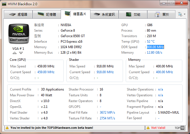Viewport: 190px width, 134px height.
Task: Click the Vertex Operations n/a value
Action: (160, 95)
